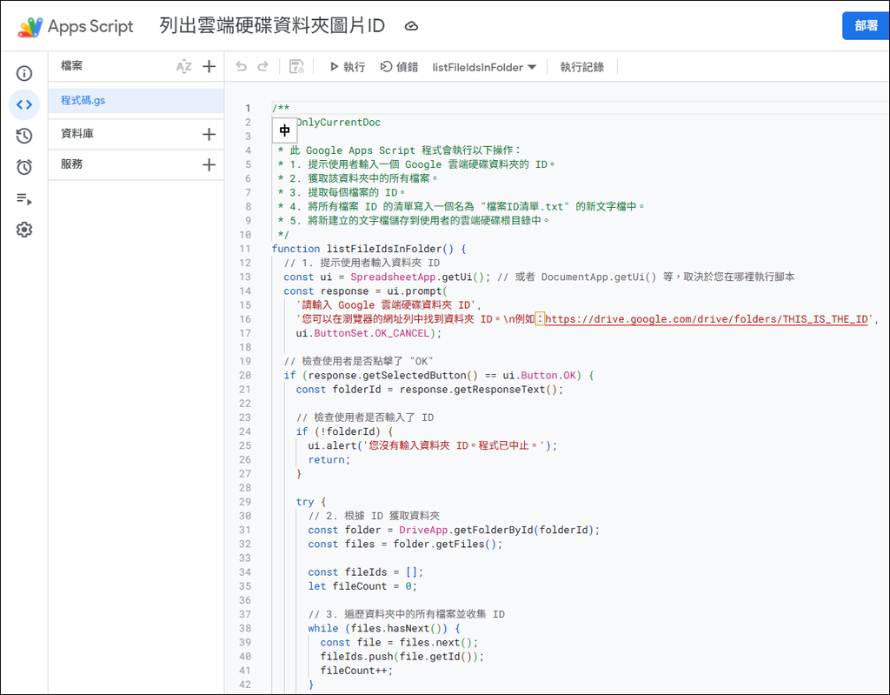Open the drive.google.com folders URL in code
890x695 pixels.
(x=707, y=319)
